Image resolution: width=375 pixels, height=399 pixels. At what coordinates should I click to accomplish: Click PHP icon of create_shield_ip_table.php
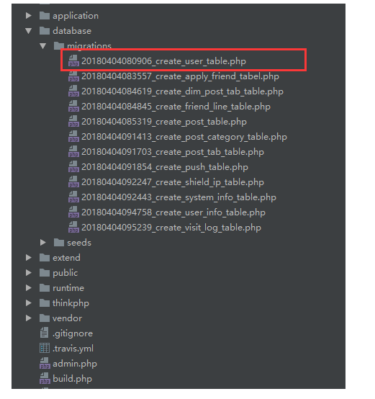coord(73,182)
